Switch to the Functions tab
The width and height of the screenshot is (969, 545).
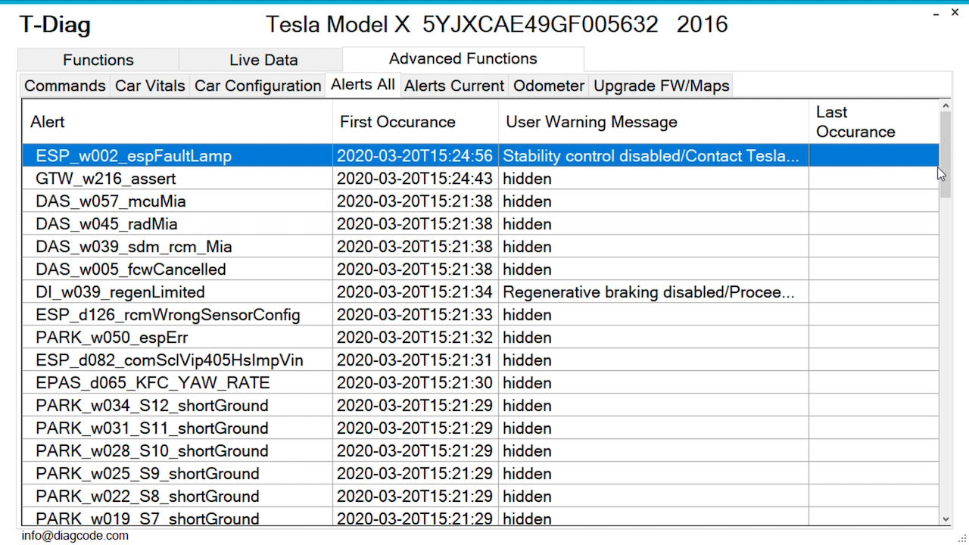[98, 60]
